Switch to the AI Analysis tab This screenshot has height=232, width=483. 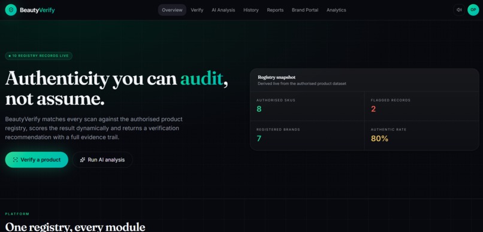(x=224, y=10)
